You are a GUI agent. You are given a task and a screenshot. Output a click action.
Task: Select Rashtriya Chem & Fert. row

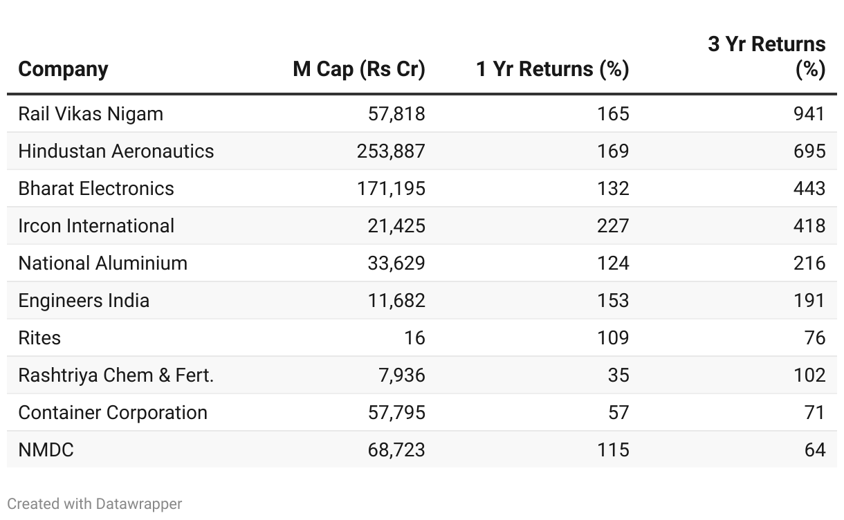(x=116, y=375)
